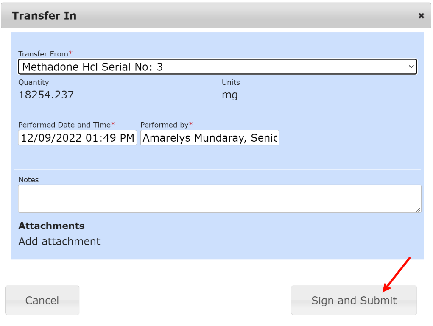Focus the Performed Date and Time field

pos(77,138)
